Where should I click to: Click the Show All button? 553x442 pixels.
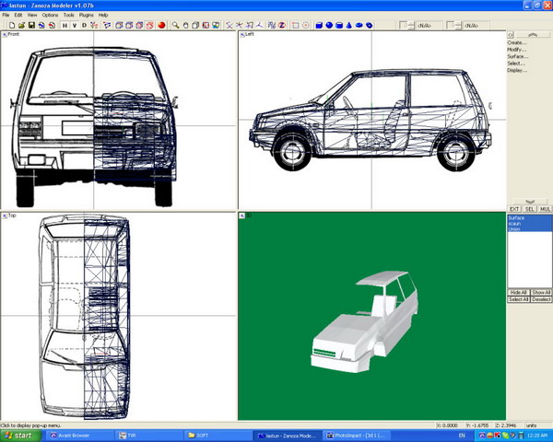click(x=541, y=293)
